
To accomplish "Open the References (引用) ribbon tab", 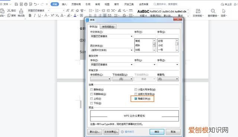I will click(x=88, y=4).
